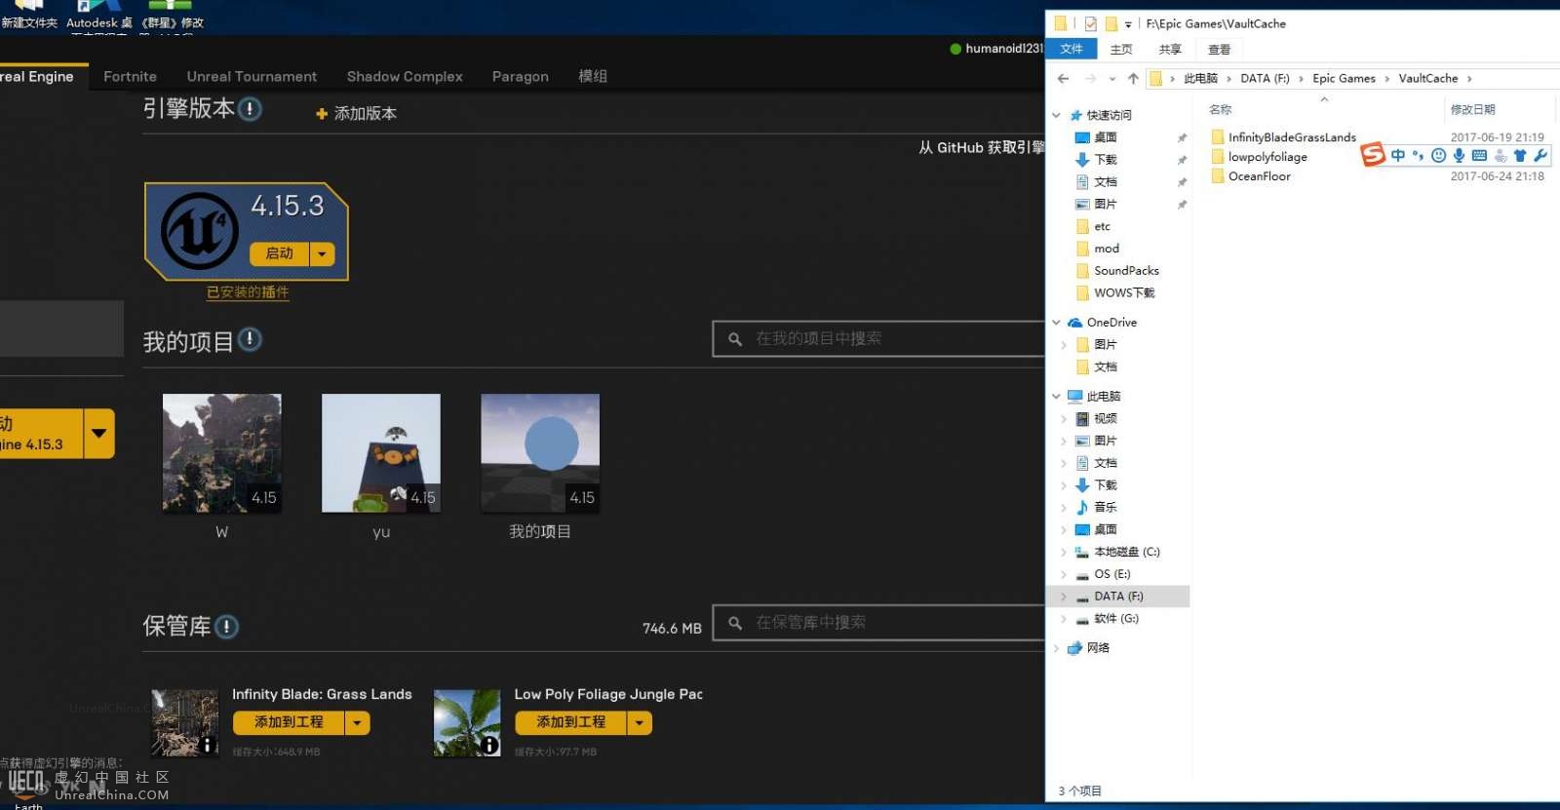Click the info icon beside 我的项目

pyautogui.click(x=250, y=339)
